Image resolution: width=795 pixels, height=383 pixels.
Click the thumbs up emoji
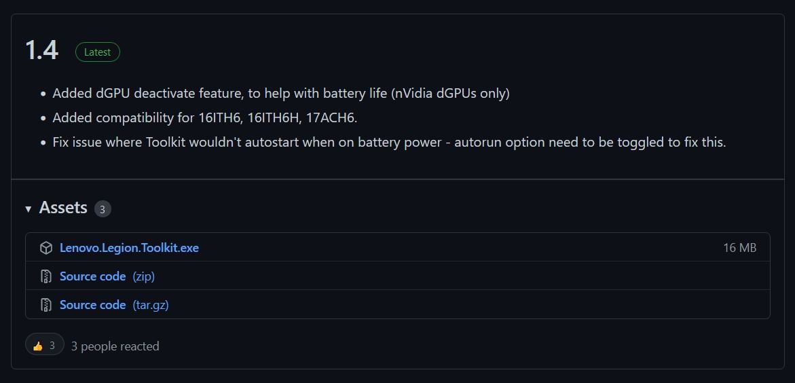(x=37, y=346)
